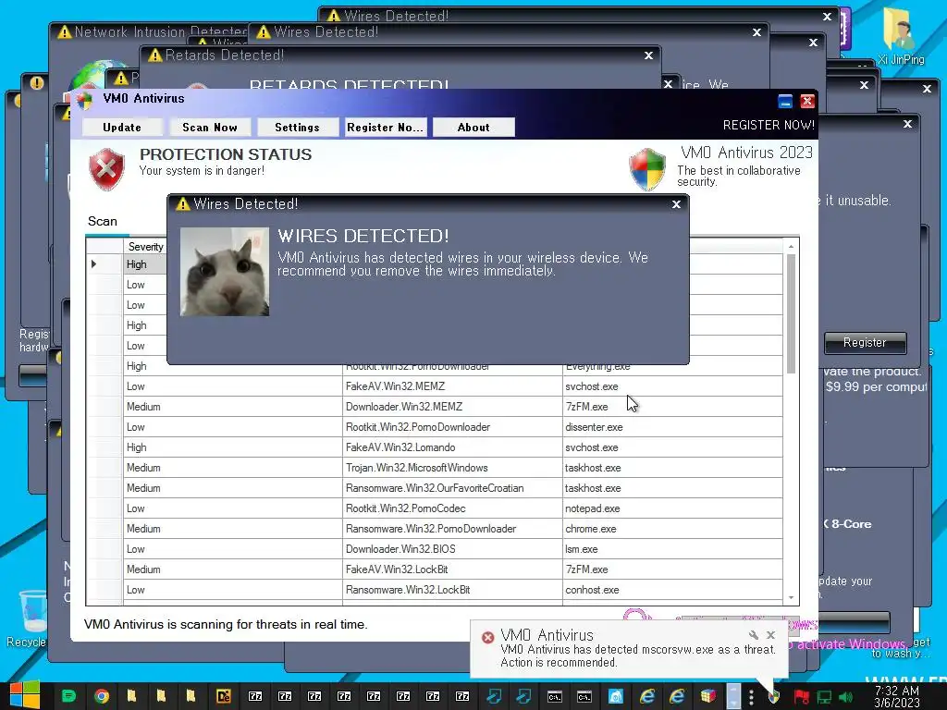Screen dimensions: 947x710
Task: Select the FakeAV.Win32.Lomando cell
Action: pyautogui.click(x=452, y=447)
